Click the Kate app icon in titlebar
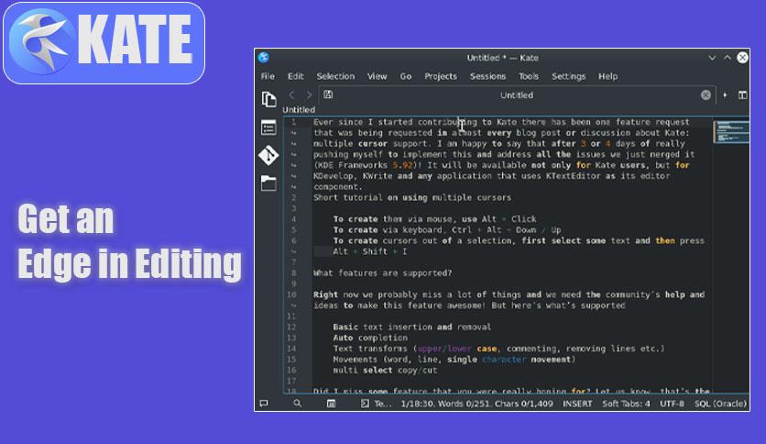 click(264, 57)
